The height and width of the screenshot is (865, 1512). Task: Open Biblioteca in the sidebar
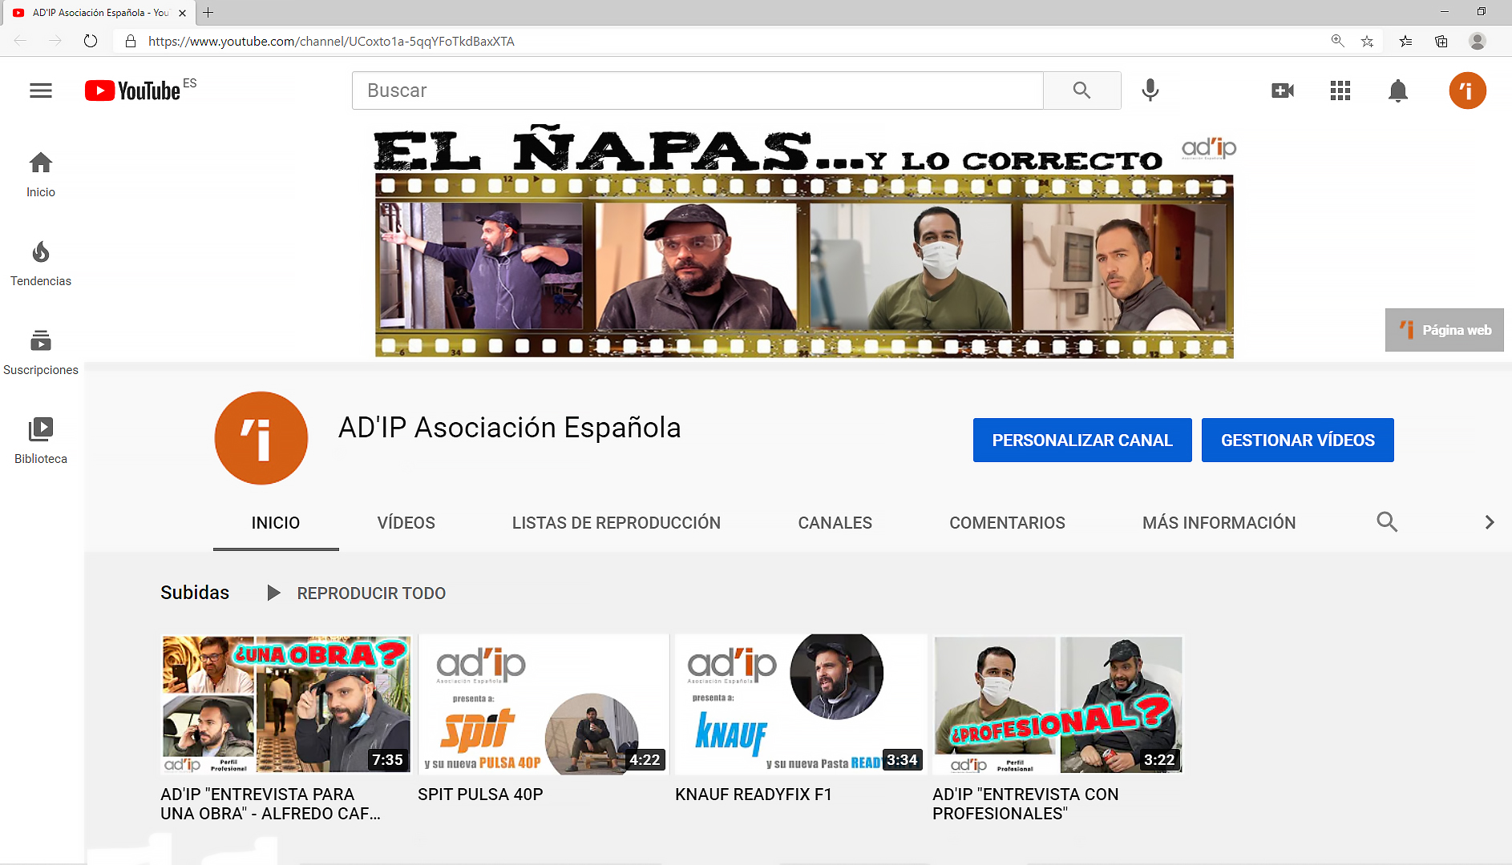41,441
